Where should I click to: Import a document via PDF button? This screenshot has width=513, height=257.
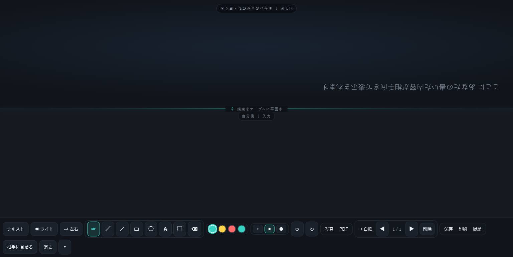(x=344, y=229)
